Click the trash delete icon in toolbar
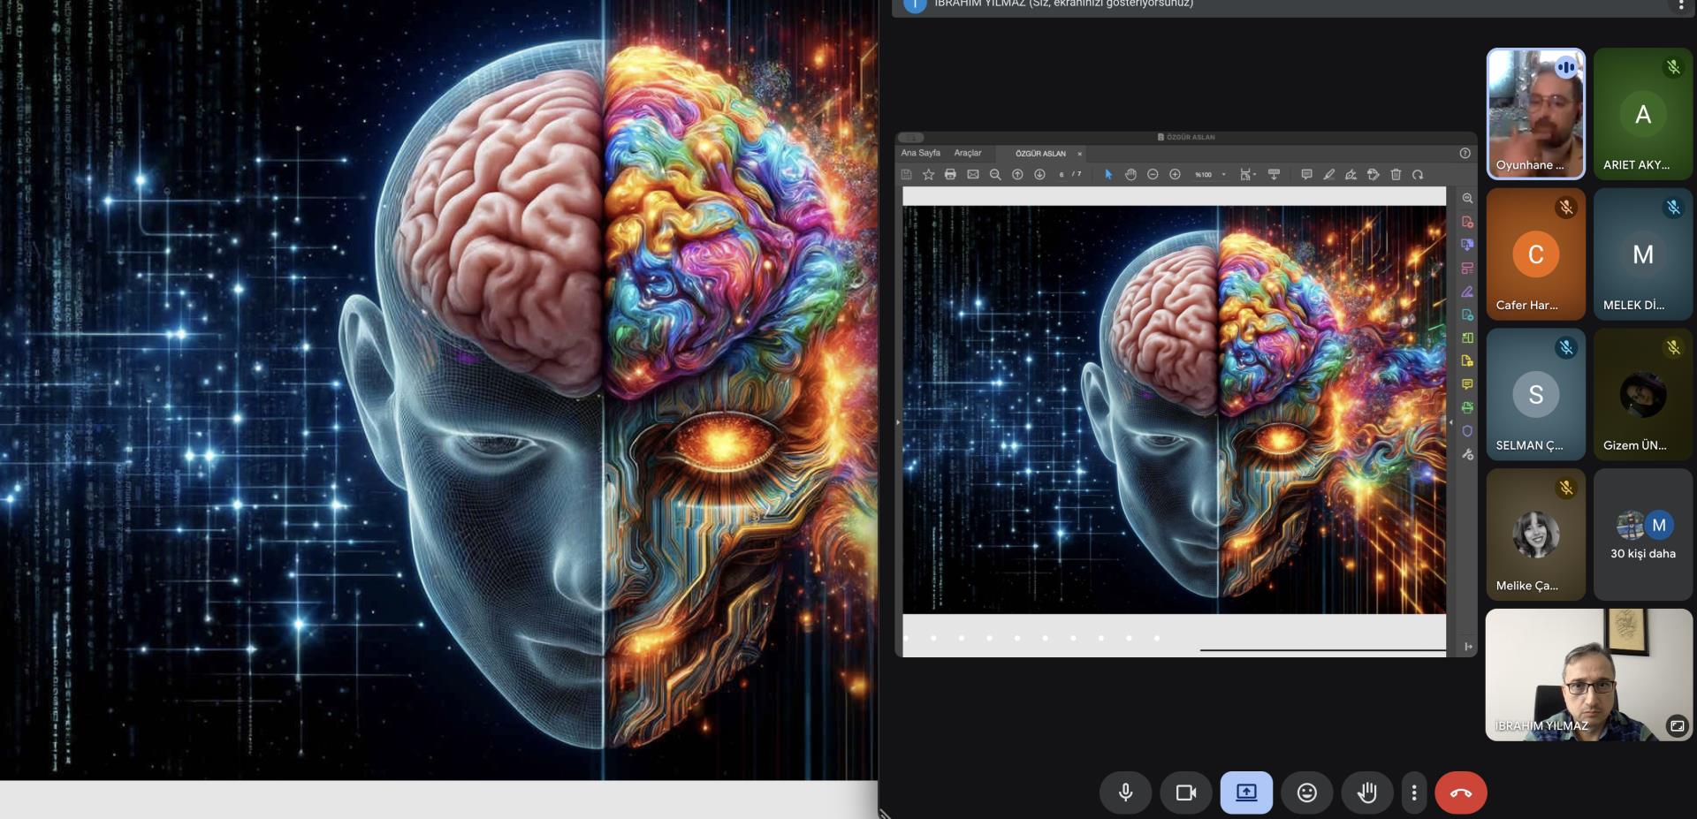 1396,175
